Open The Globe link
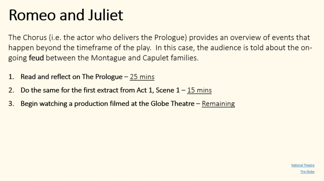The height and width of the screenshot is (181, 324). pyautogui.click(x=307, y=172)
